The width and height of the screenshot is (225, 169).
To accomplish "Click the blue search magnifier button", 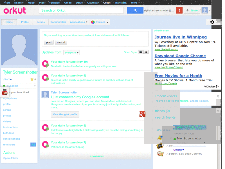I will click(x=135, y=10).
